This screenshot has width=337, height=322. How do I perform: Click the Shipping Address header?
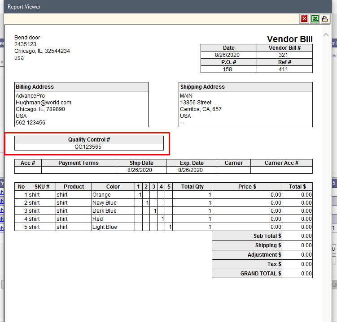[202, 87]
